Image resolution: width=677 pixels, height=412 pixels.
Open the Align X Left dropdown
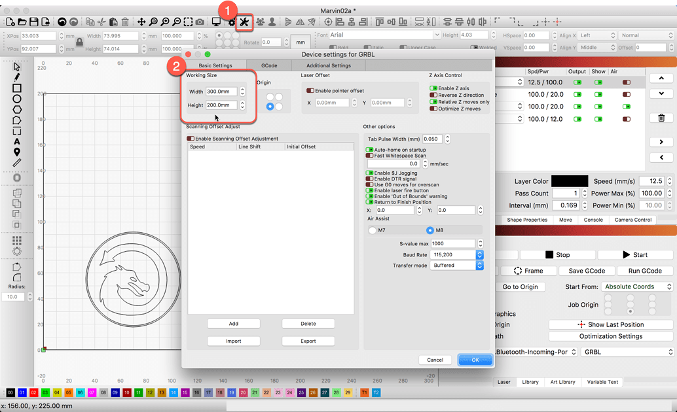click(596, 35)
